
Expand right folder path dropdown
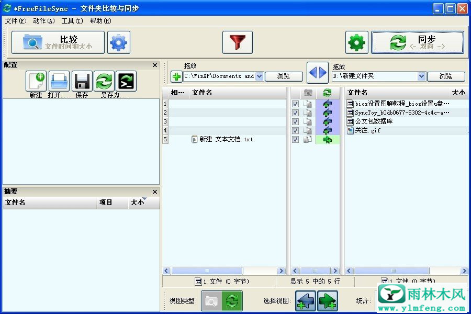click(x=421, y=76)
